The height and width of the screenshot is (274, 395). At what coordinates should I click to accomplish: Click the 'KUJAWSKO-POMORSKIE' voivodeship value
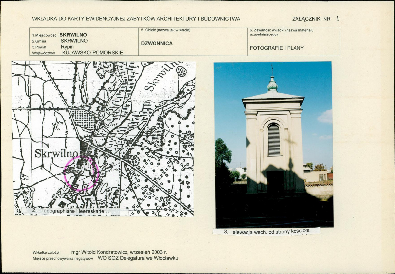93,53
